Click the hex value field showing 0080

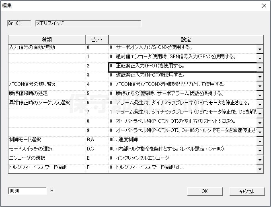coord(27,191)
